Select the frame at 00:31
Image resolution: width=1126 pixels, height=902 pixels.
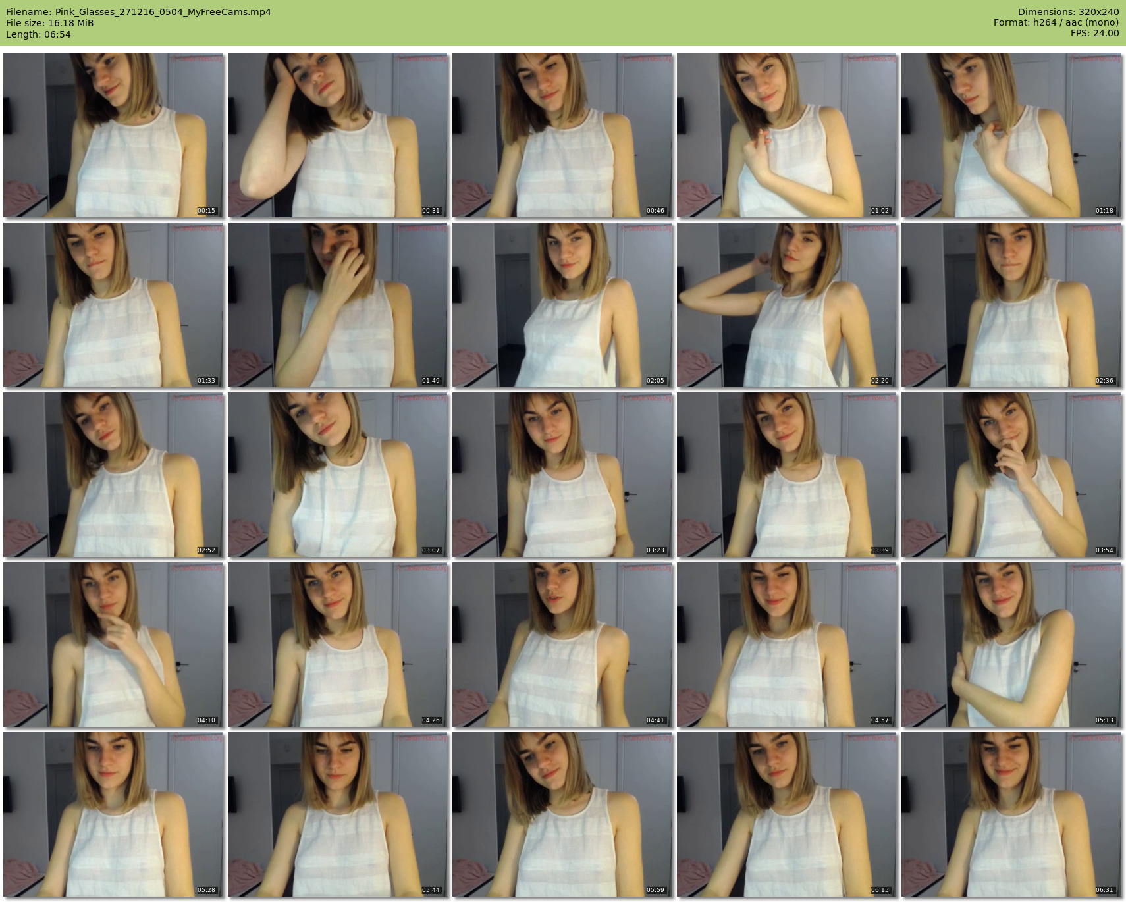click(338, 135)
